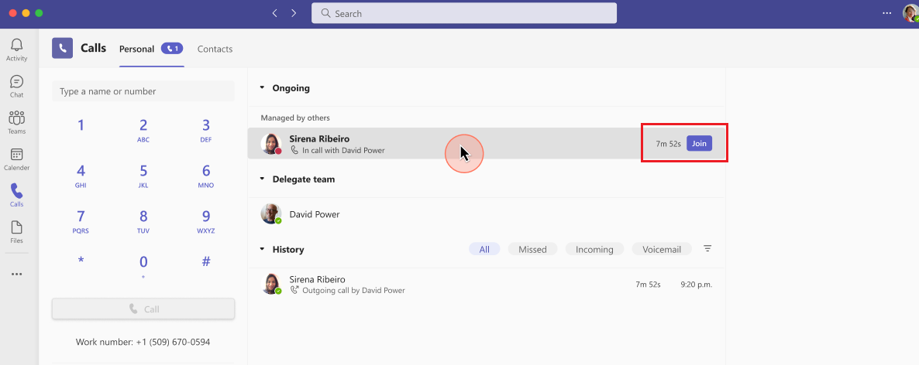Tap dial pad key 8 TUV
Image resolution: width=919 pixels, height=365 pixels.
[x=143, y=222]
